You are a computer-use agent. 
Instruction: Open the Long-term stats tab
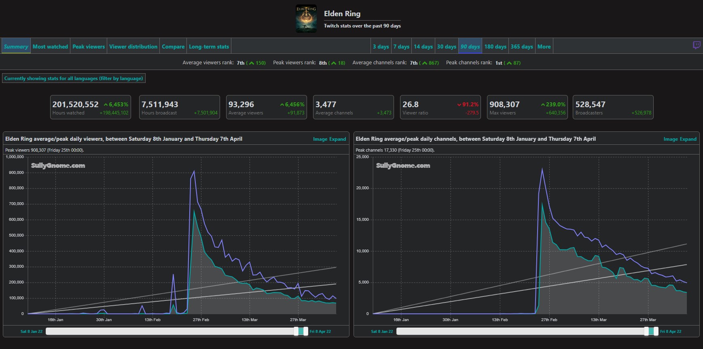point(209,47)
